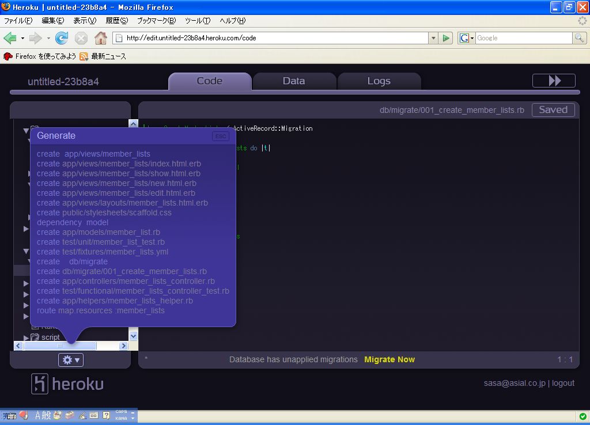Click the search magnifier icon
This screenshot has width=590, height=425.
579,38
